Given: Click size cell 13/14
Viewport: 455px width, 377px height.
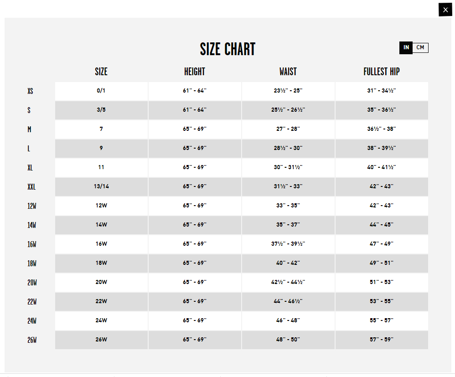Looking at the screenshot, I should click(101, 186).
